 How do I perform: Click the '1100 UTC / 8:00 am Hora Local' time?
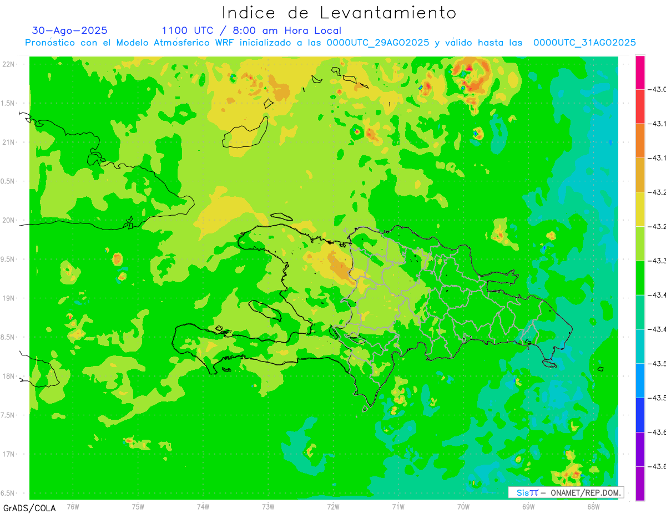coord(251,30)
